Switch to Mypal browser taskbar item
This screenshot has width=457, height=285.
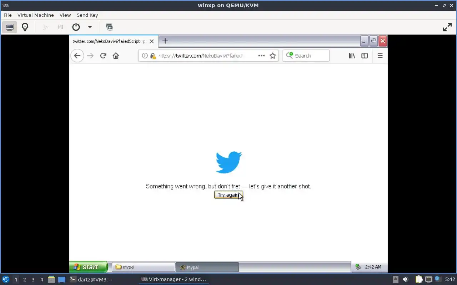pos(207,267)
